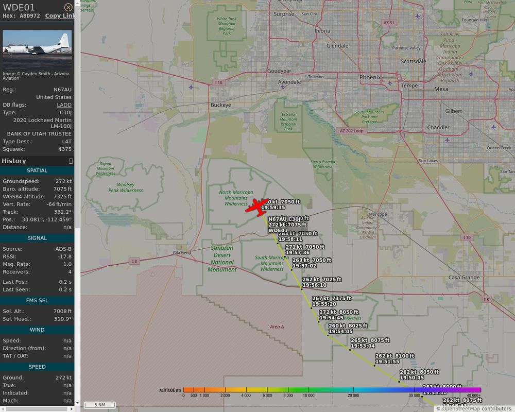Screen dimensions: 515x412
Task: Click the airport icon east of Gilbert
Action: tap(493, 127)
